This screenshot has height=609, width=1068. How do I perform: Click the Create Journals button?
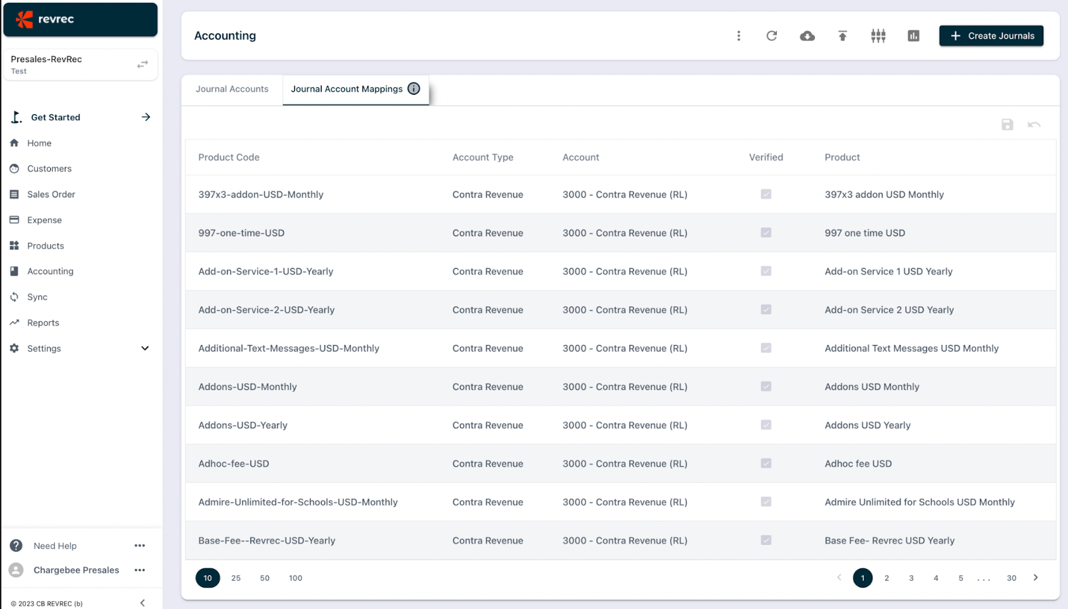[991, 35]
